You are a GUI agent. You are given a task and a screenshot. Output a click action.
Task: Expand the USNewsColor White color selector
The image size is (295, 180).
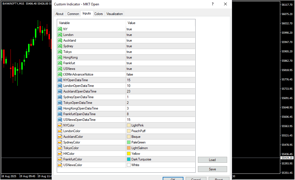pyautogui.click(x=135, y=165)
